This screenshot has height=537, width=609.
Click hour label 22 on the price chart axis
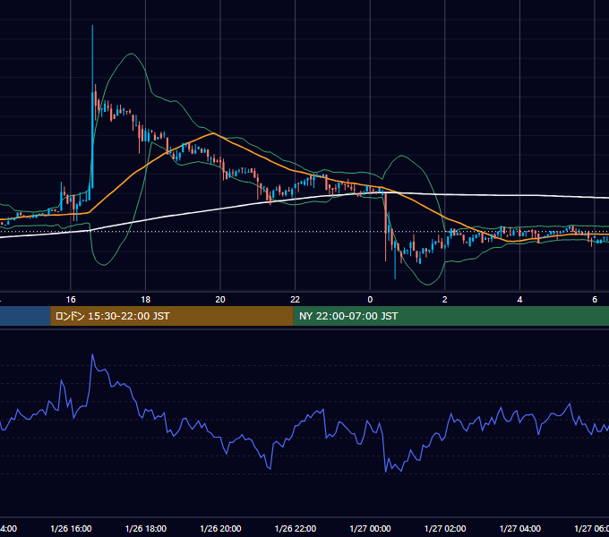(296, 300)
